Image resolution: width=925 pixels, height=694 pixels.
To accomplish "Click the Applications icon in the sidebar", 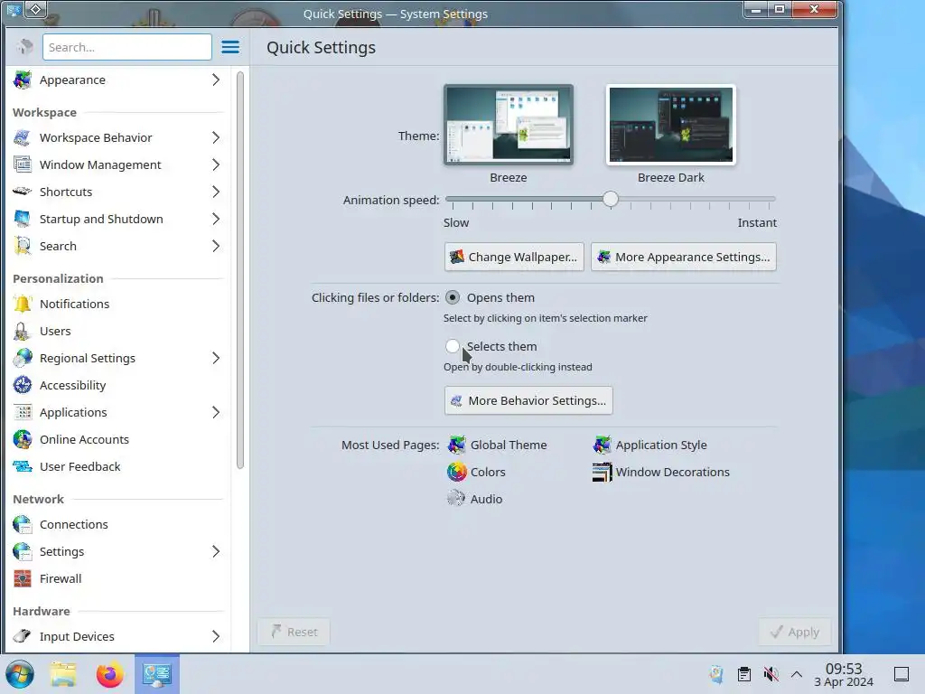I will point(23,412).
